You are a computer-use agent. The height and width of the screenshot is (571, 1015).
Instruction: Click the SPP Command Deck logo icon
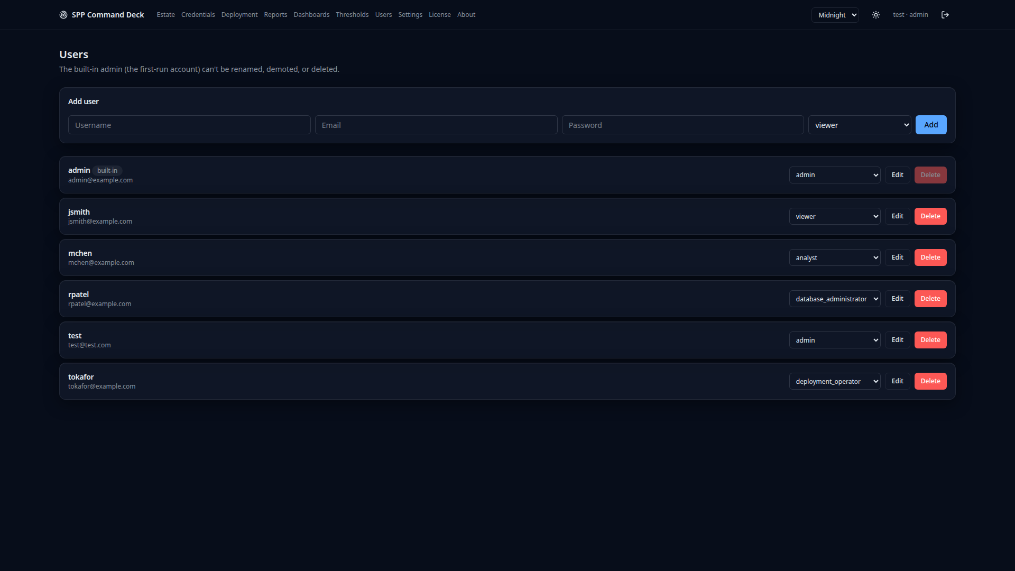point(63,15)
